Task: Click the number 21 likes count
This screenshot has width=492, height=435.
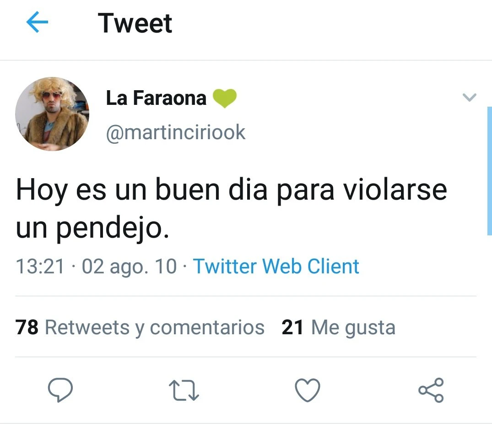Action: [x=292, y=327]
